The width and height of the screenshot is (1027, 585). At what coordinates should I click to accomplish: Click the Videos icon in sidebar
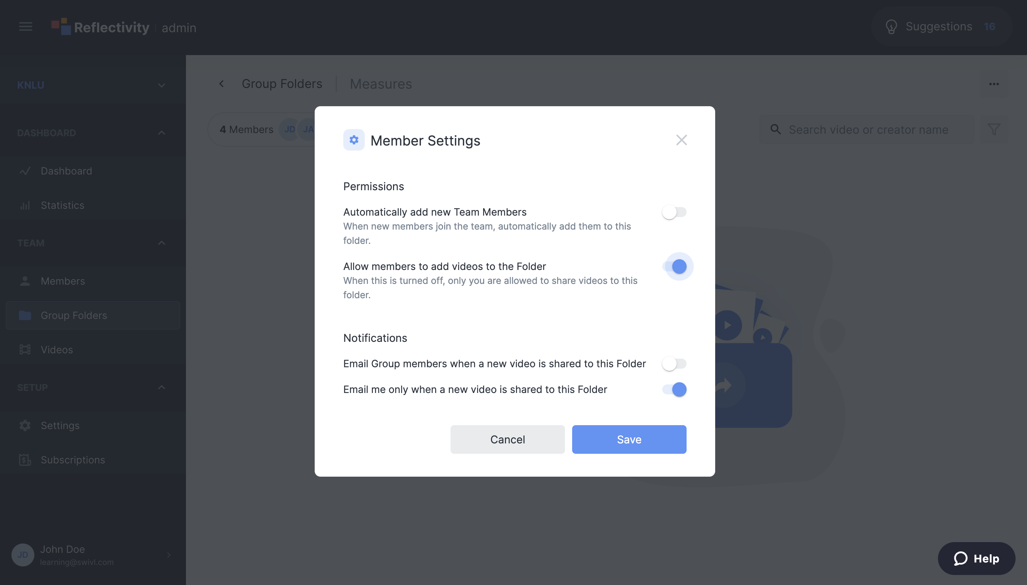[x=25, y=349]
